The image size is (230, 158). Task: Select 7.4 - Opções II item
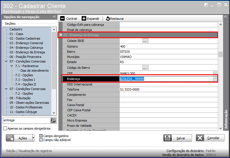(26, 84)
